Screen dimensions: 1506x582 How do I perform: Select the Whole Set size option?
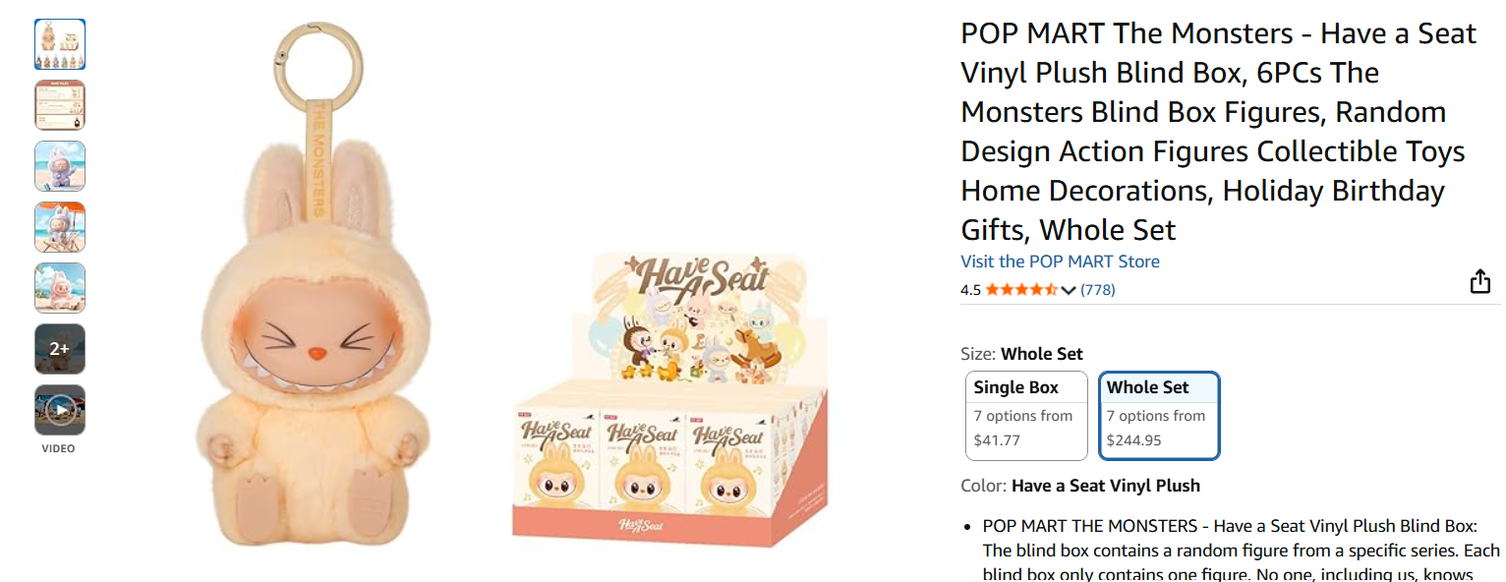[x=1159, y=415]
